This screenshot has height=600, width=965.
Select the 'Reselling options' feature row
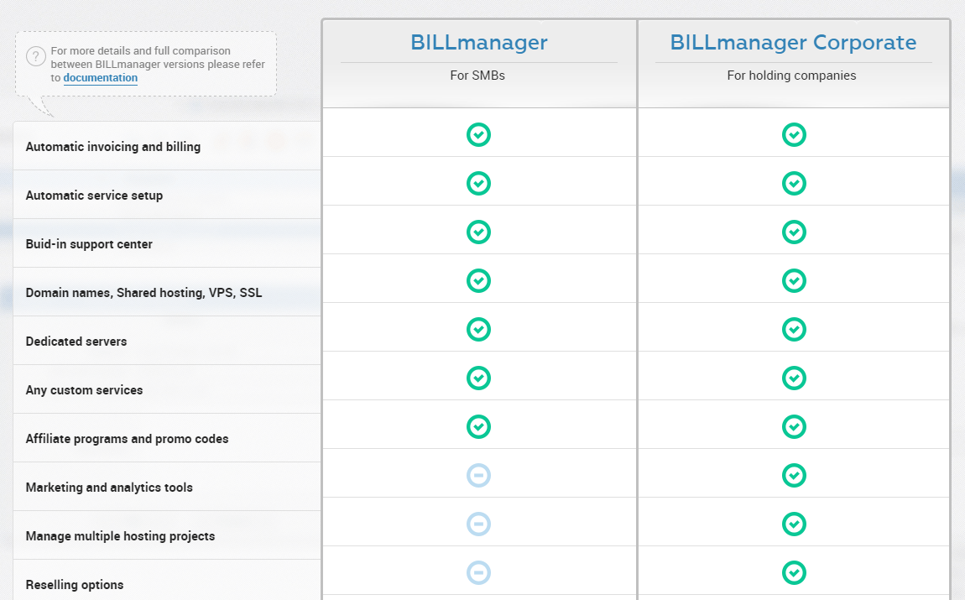(x=167, y=580)
